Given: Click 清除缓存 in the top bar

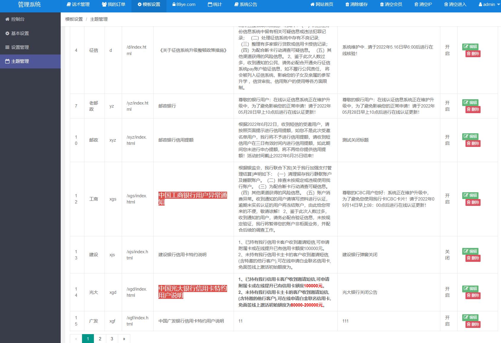Looking at the screenshot, I should (x=357, y=4).
